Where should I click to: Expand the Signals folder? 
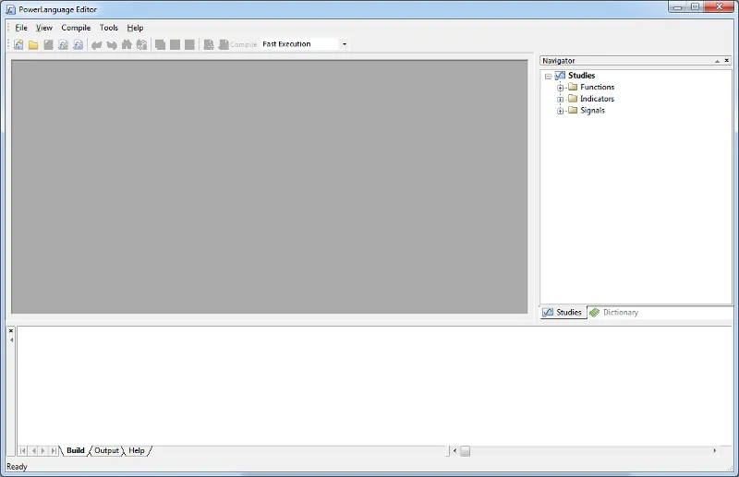coord(560,111)
